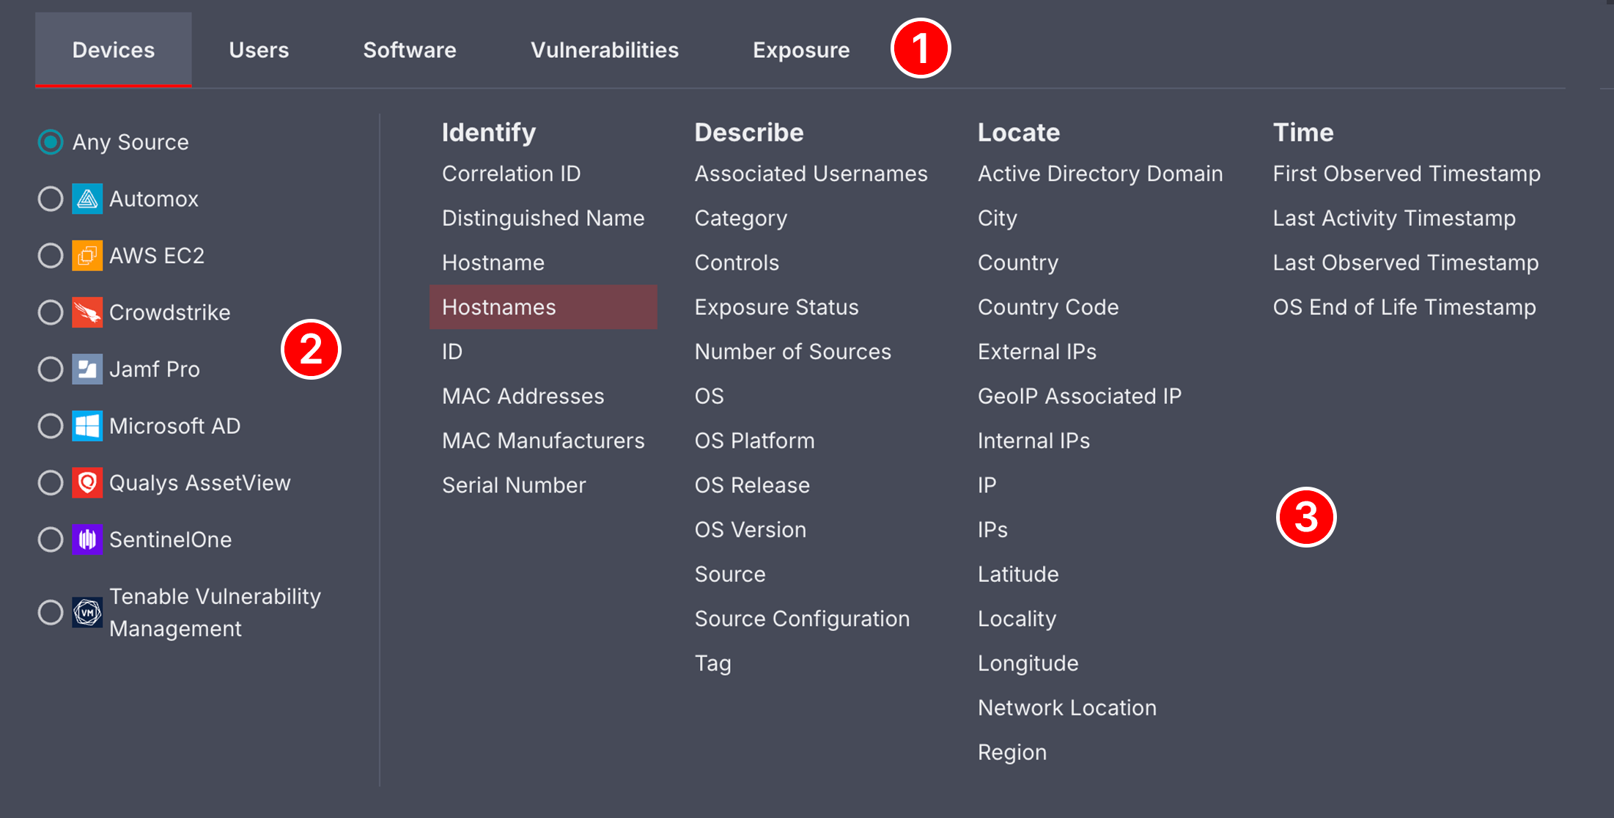Click the Qualys AssetView shield icon
The image size is (1614, 818).
[86, 482]
